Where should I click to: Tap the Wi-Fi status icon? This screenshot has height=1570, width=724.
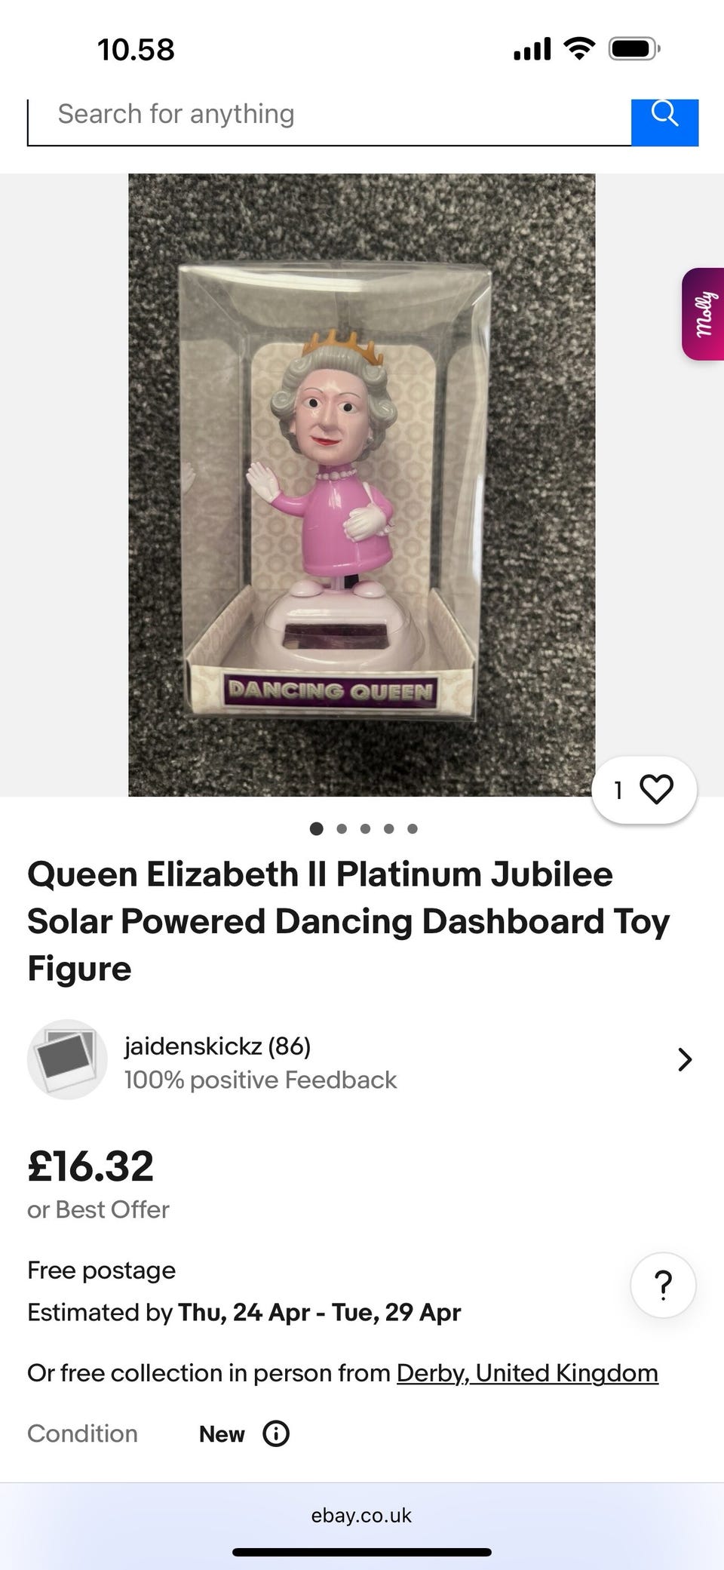click(578, 49)
